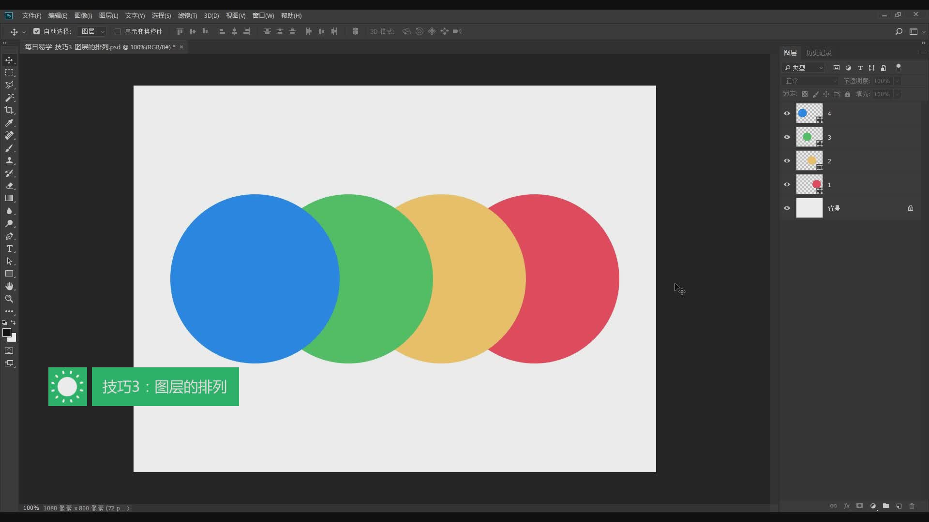
Task: Hide layer 4 with eye icon
Action: tap(787, 114)
